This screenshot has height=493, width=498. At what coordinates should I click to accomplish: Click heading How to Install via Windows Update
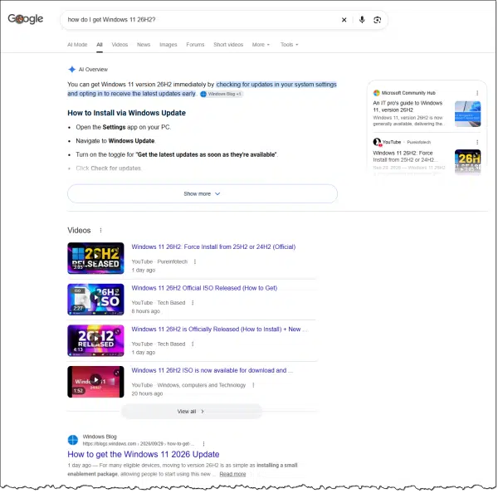[x=126, y=113]
